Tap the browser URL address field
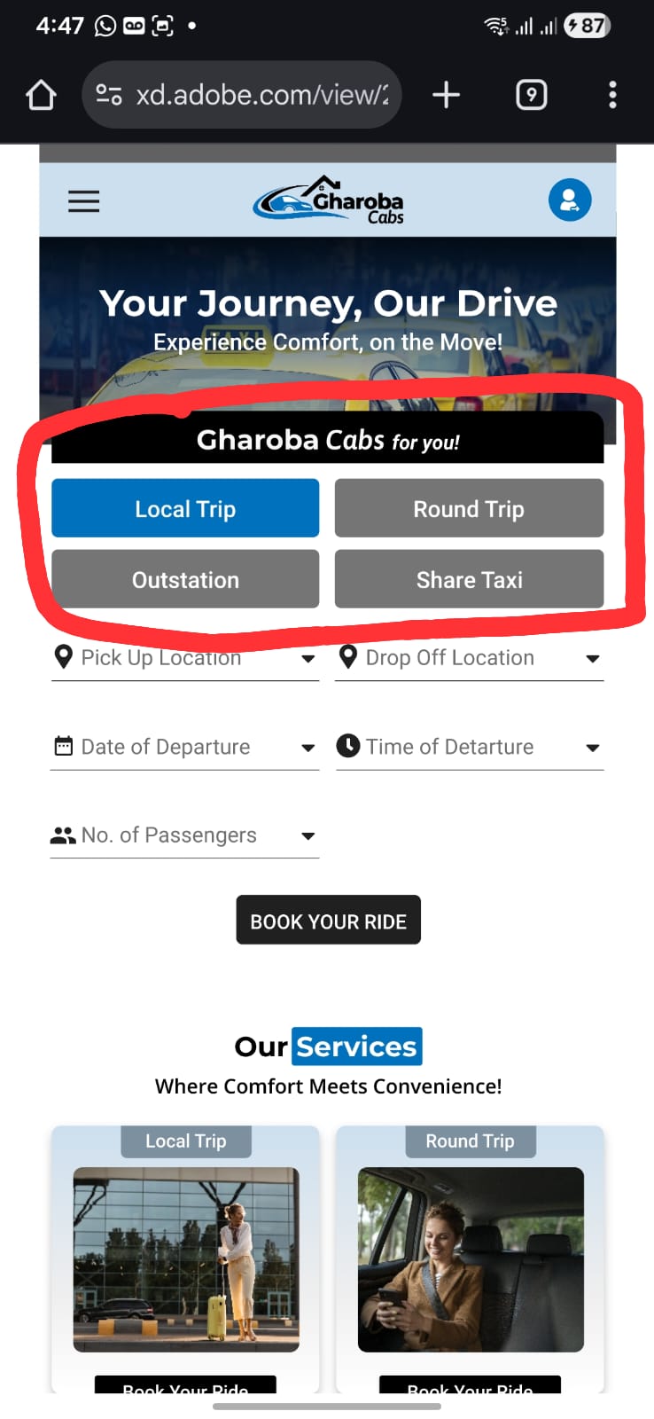Viewport: 654px width, 1419px height. [x=261, y=95]
